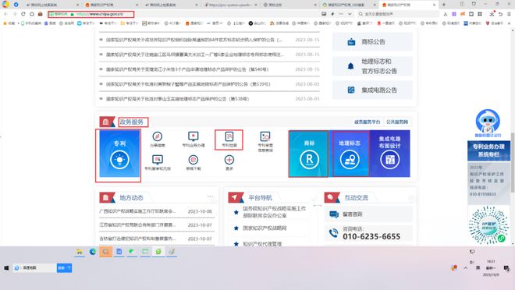Viewport: 515px width, 290px height.
Task: Click the 政务服务 section building icon
Action: coord(106,122)
